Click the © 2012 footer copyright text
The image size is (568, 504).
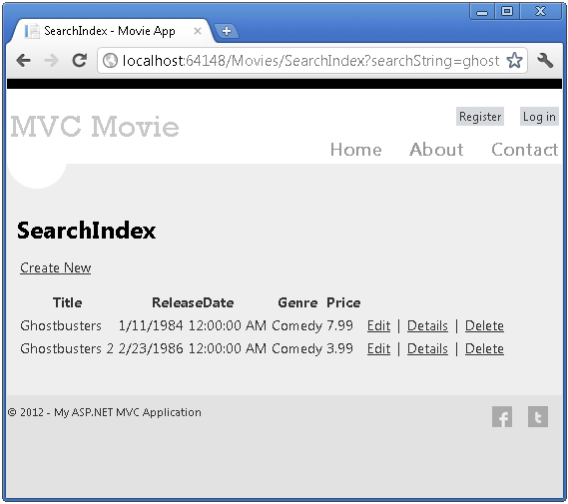click(x=105, y=412)
